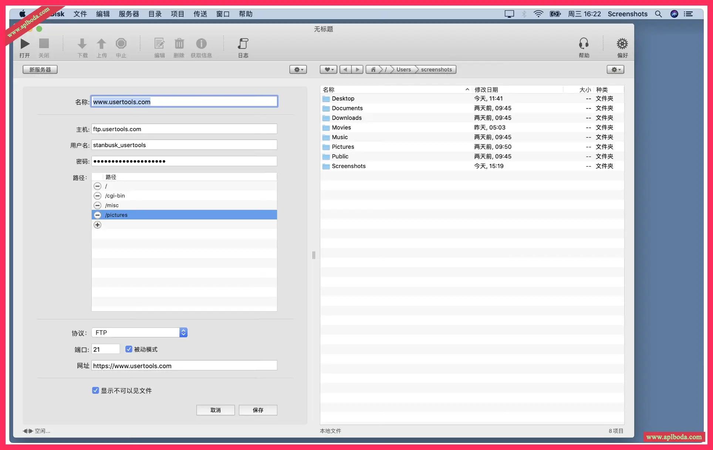
Task: Click the URL (网址) input field
Action: (184, 366)
